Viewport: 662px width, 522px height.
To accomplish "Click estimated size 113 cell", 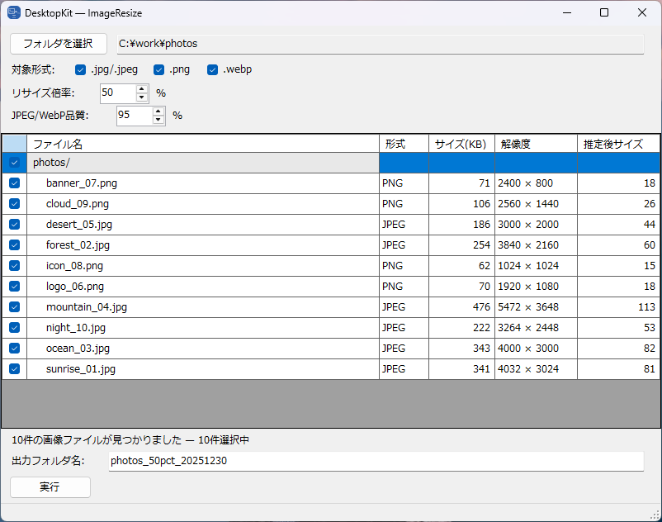I will tap(618, 307).
